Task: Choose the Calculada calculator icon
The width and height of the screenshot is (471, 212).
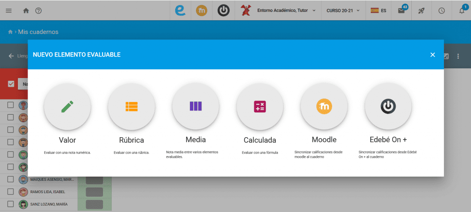Action: point(260,106)
